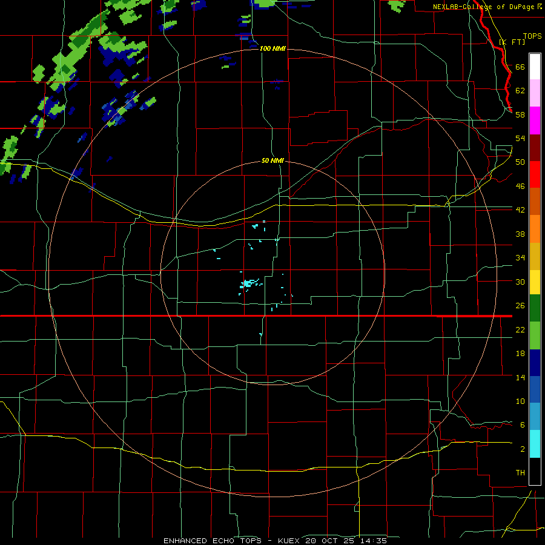Click the "34" legend value
Viewport: 545px width, 545px height.
click(x=520, y=258)
